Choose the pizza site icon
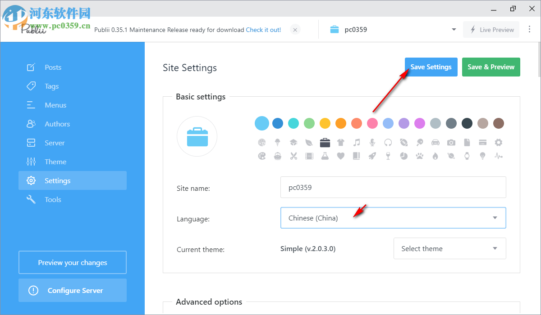 tap(262, 143)
